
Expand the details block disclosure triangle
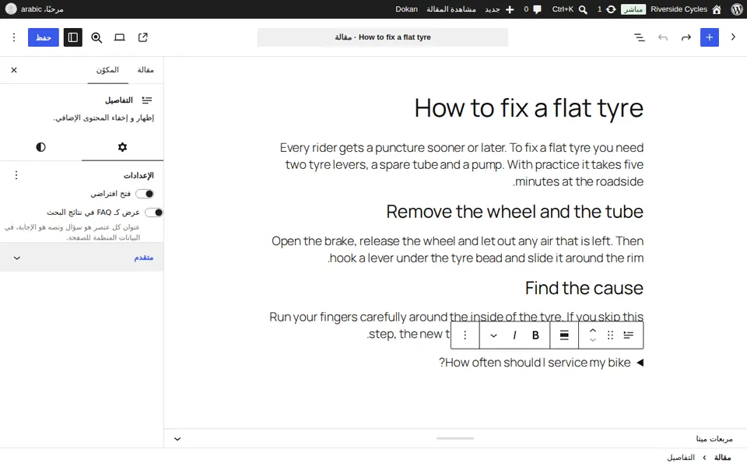[x=640, y=363]
